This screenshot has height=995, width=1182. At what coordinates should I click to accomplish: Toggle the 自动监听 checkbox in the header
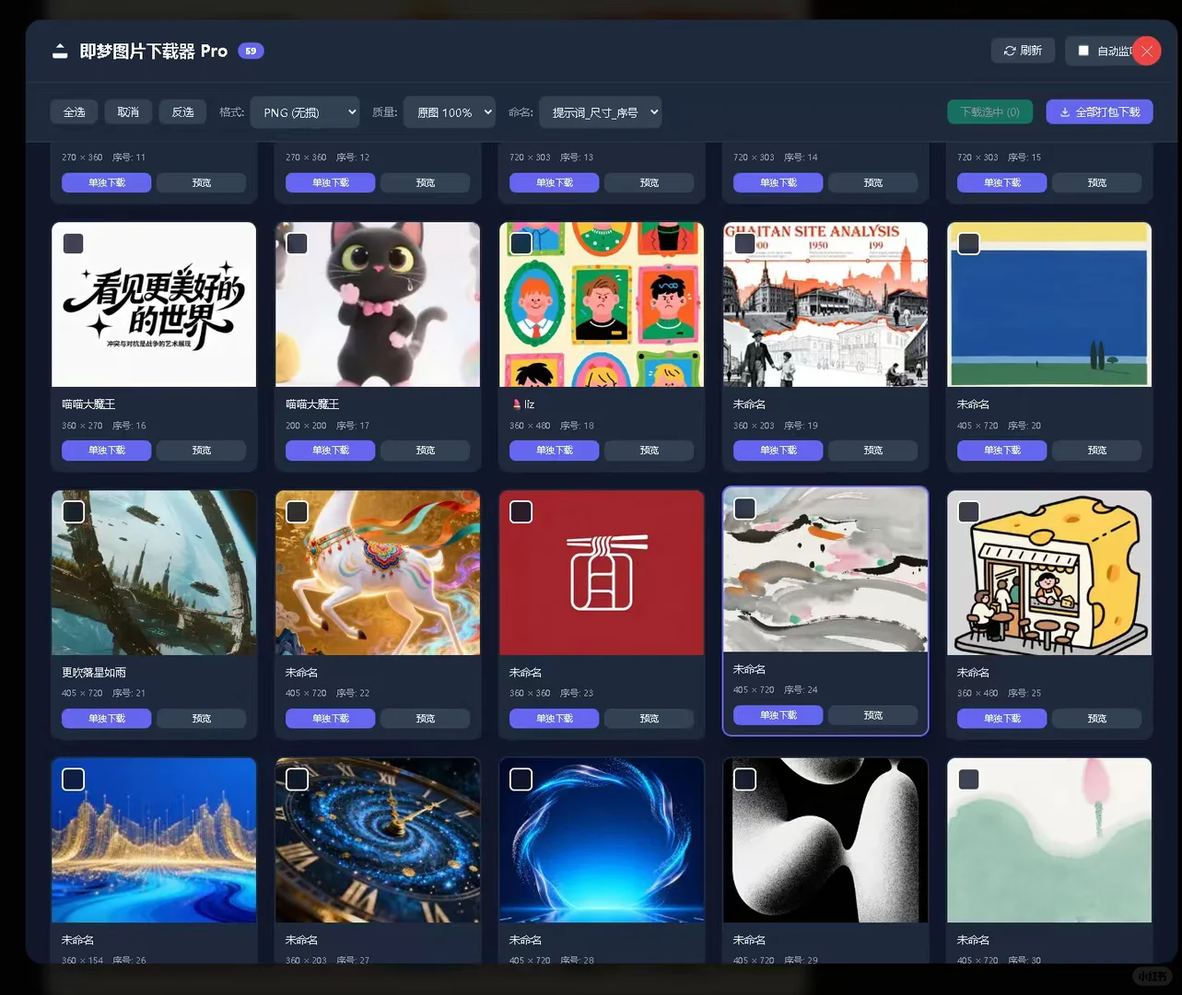pyautogui.click(x=1083, y=51)
